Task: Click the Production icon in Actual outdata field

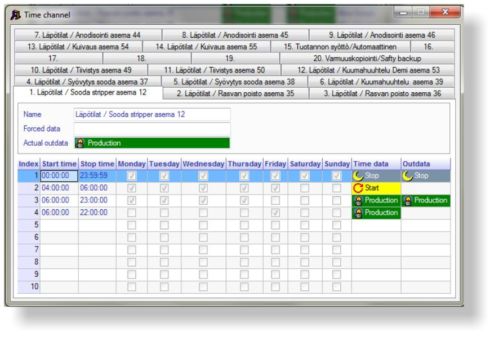Action: click(81, 143)
